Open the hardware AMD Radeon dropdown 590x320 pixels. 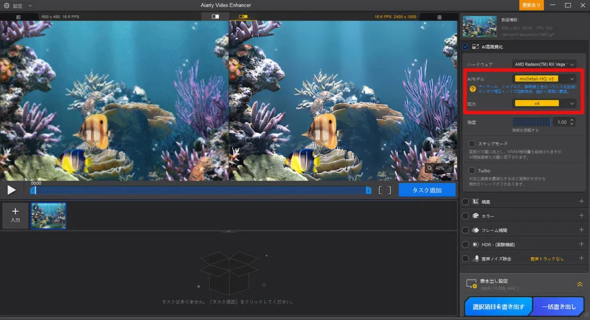[544, 64]
